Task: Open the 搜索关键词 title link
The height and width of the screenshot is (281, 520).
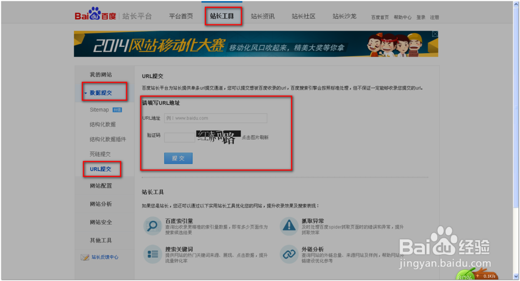Action: (179, 249)
